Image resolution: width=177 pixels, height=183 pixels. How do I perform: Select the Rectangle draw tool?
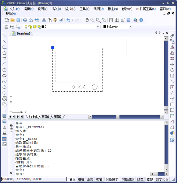click(x=4, y=59)
